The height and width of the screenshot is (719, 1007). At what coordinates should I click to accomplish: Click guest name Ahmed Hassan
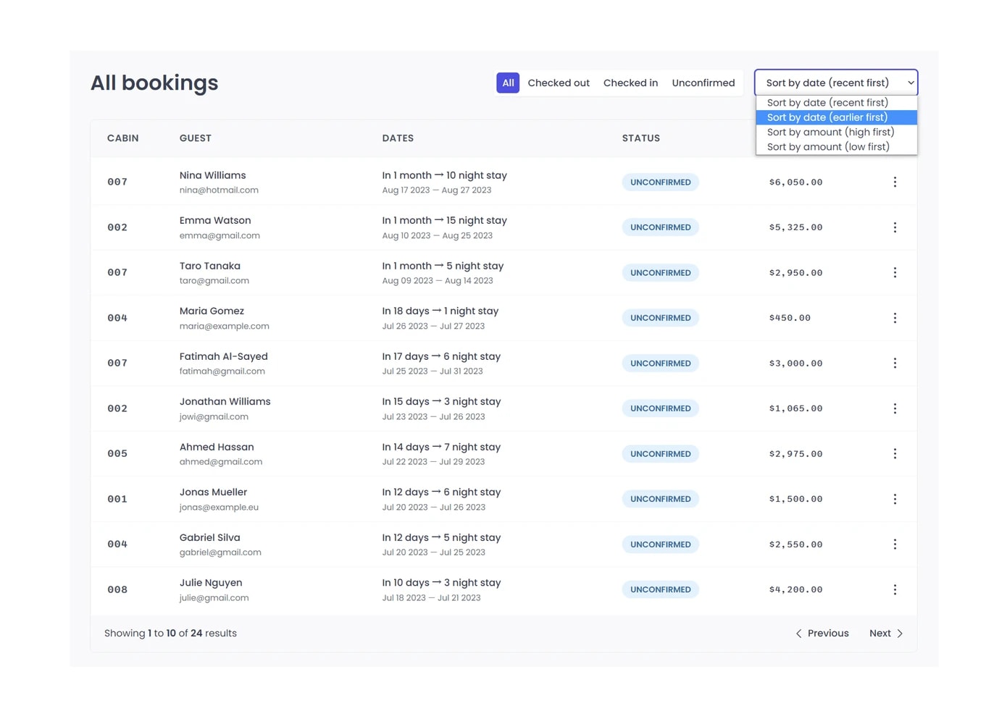[217, 447]
